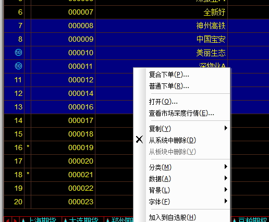The height and width of the screenshot is (222, 269).
Task: Switch to the 上海期货 tab
Action: coord(41,220)
